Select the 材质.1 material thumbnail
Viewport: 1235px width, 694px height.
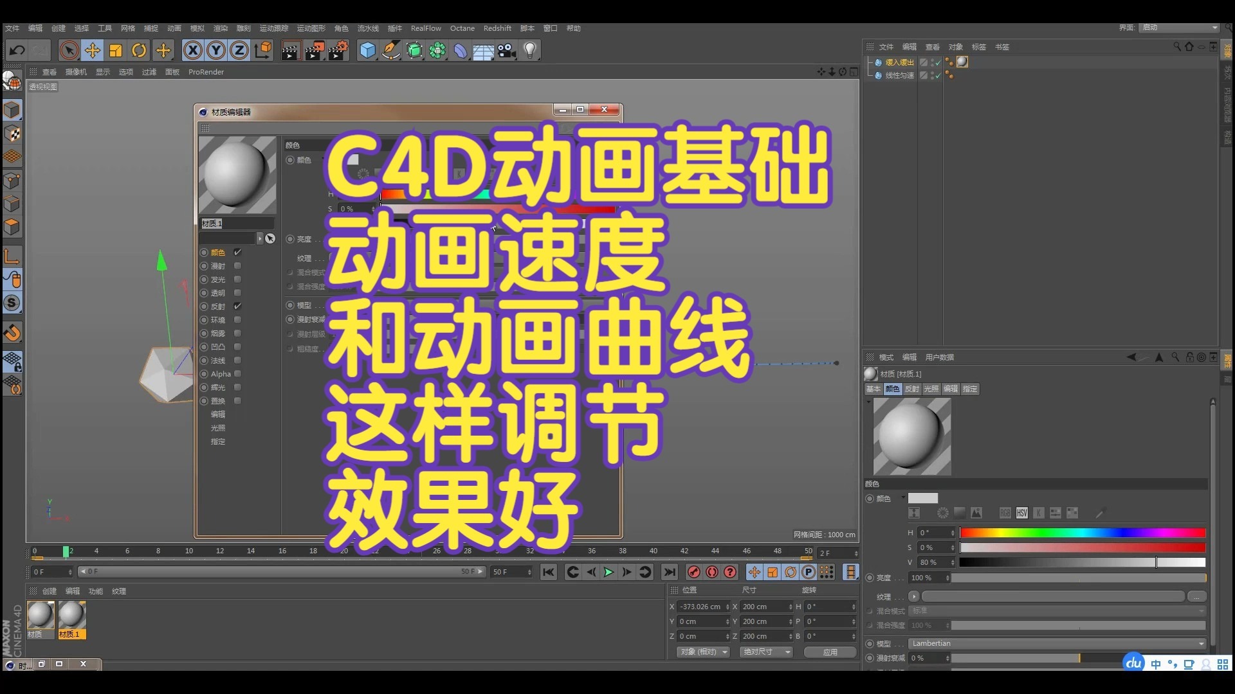point(71,619)
